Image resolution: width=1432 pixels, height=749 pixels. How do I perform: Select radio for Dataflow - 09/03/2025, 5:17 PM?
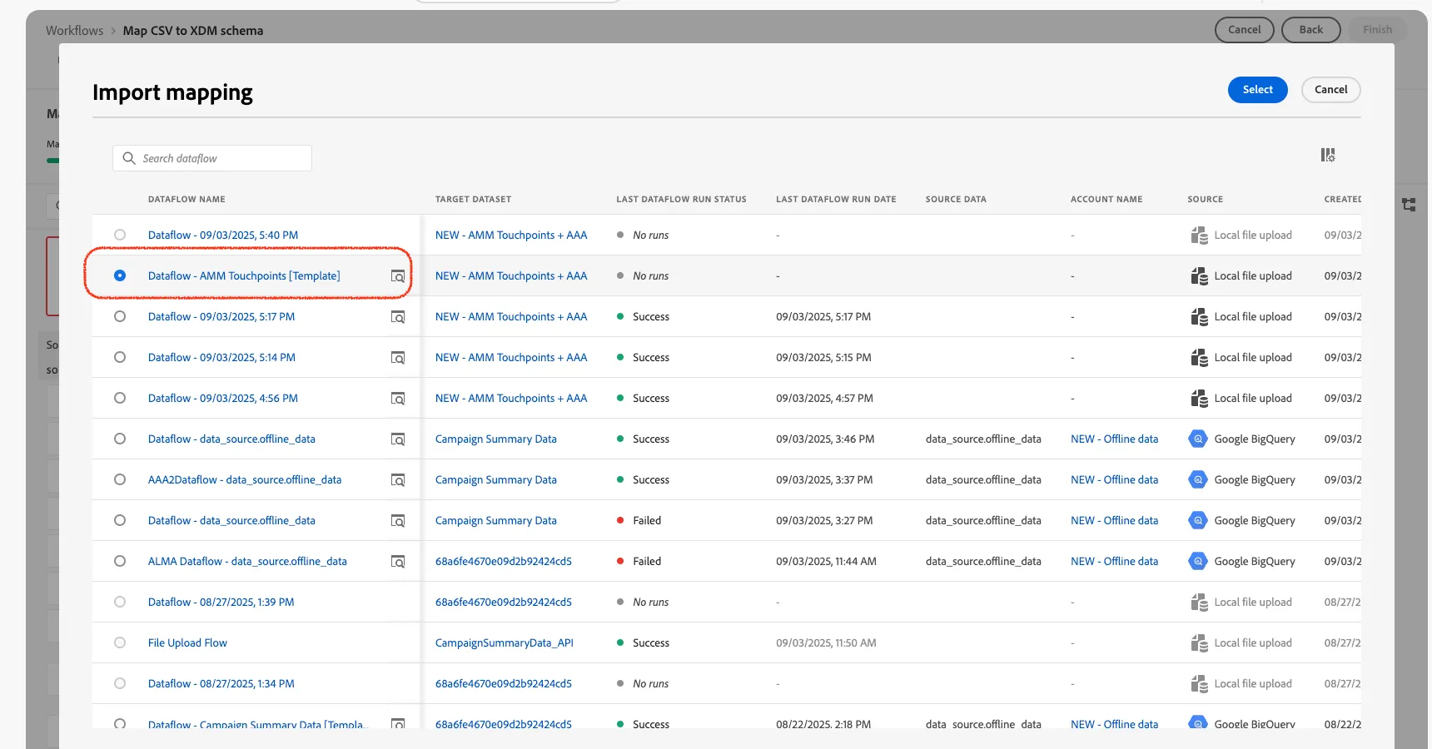click(120, 316)
